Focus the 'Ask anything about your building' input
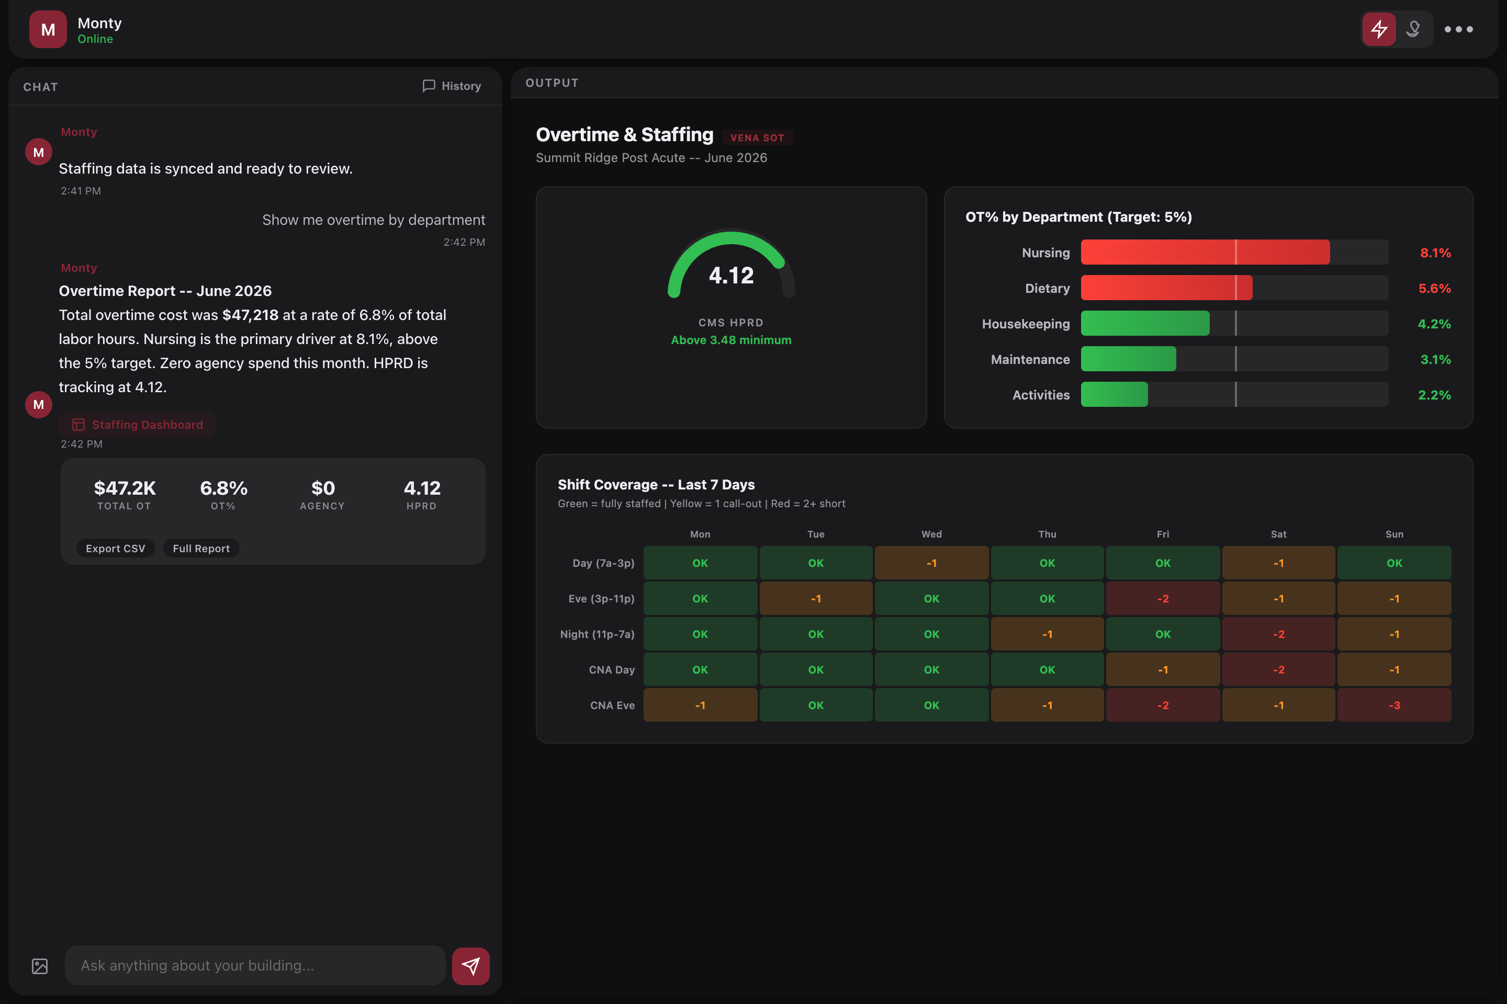The width and height of the screenshot is (1507, 1004). click(255, 966)
